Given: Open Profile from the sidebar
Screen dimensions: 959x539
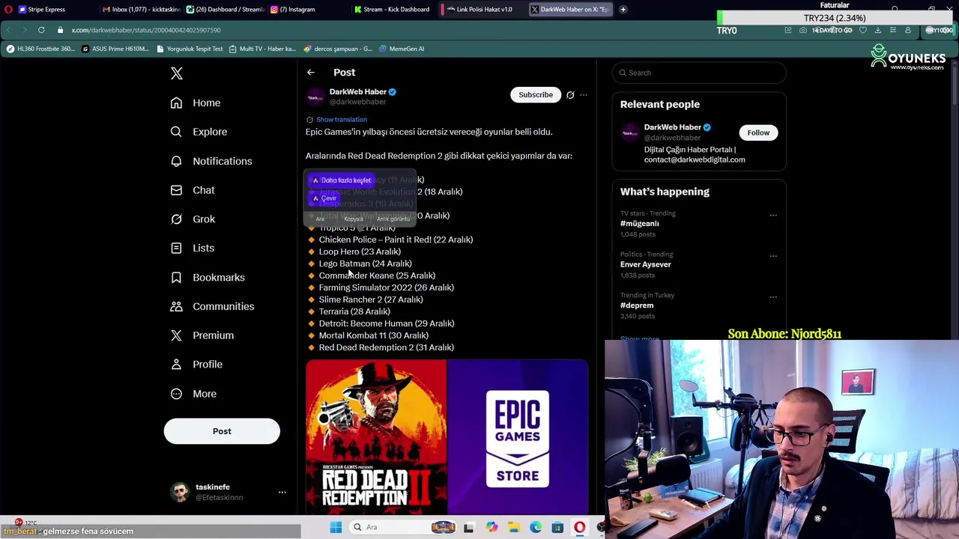Looking at the screenshot, I should tap(196, 365).
